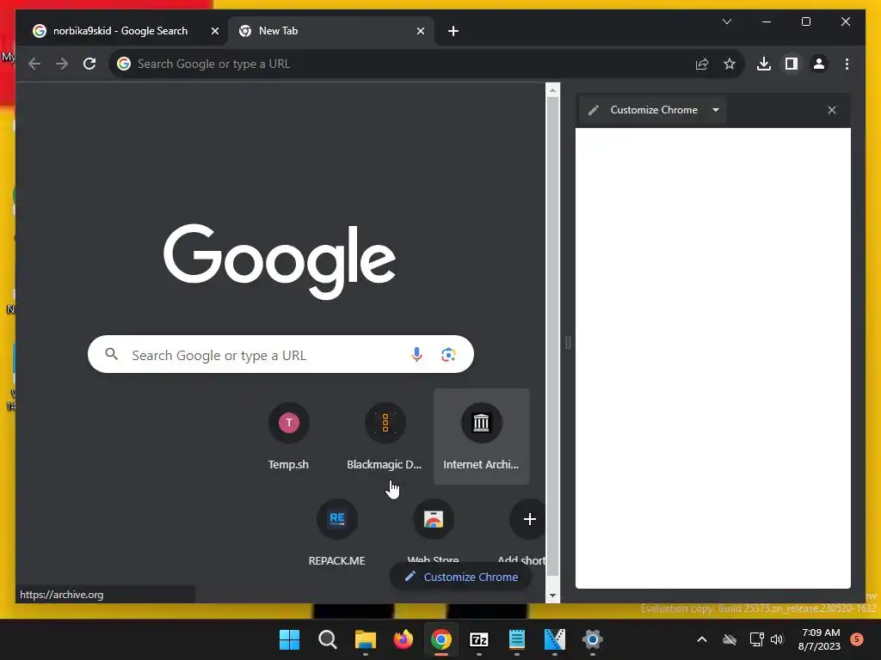Open the Chrome downloads icon
This screenshot has height=660, width=881.
[x=764, y=64]
